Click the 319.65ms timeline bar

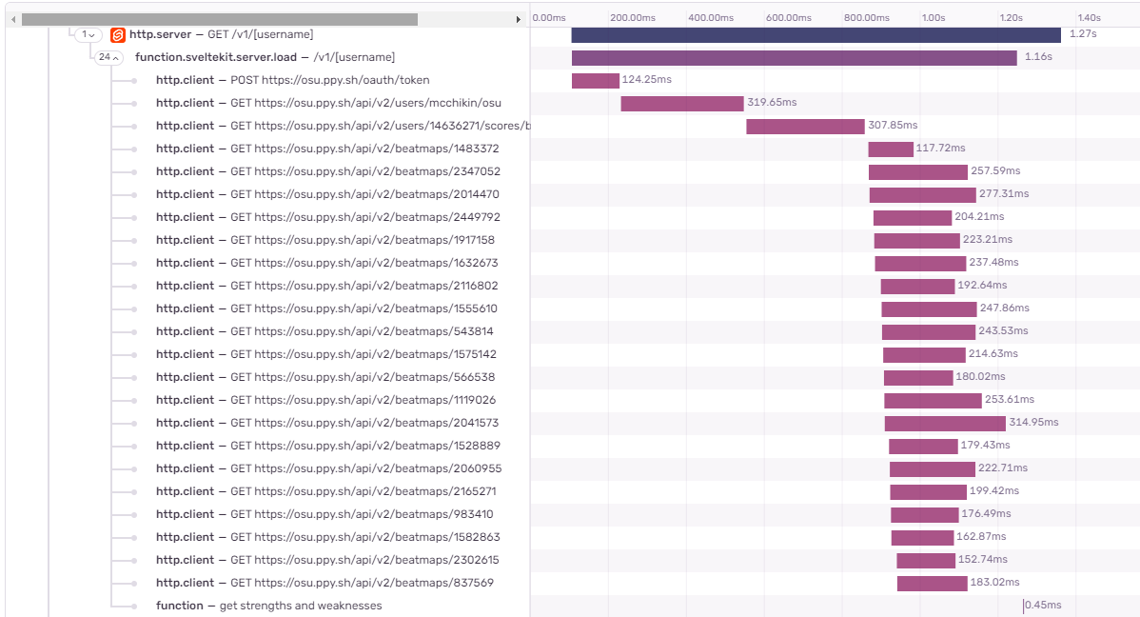pyautogui.click(x=682, y=104)
